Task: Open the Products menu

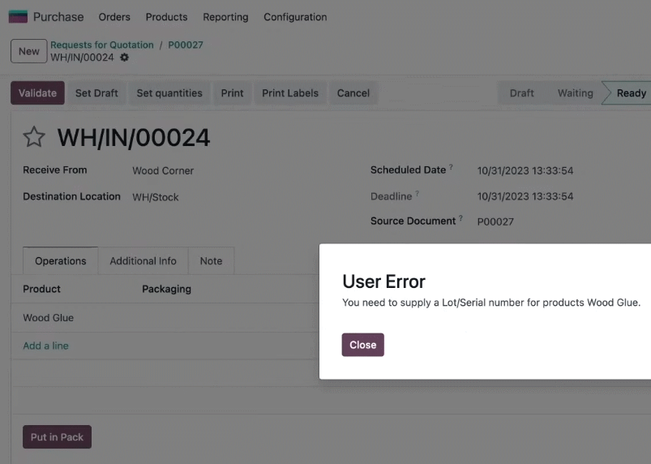Action: pos(166,17)
